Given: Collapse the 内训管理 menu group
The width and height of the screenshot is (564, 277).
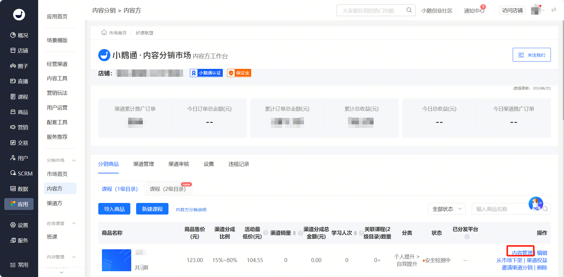Looking at the screenshot, I should 74,257.
